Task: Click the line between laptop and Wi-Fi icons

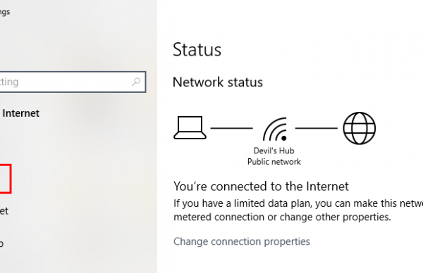Action: point(231,128)
